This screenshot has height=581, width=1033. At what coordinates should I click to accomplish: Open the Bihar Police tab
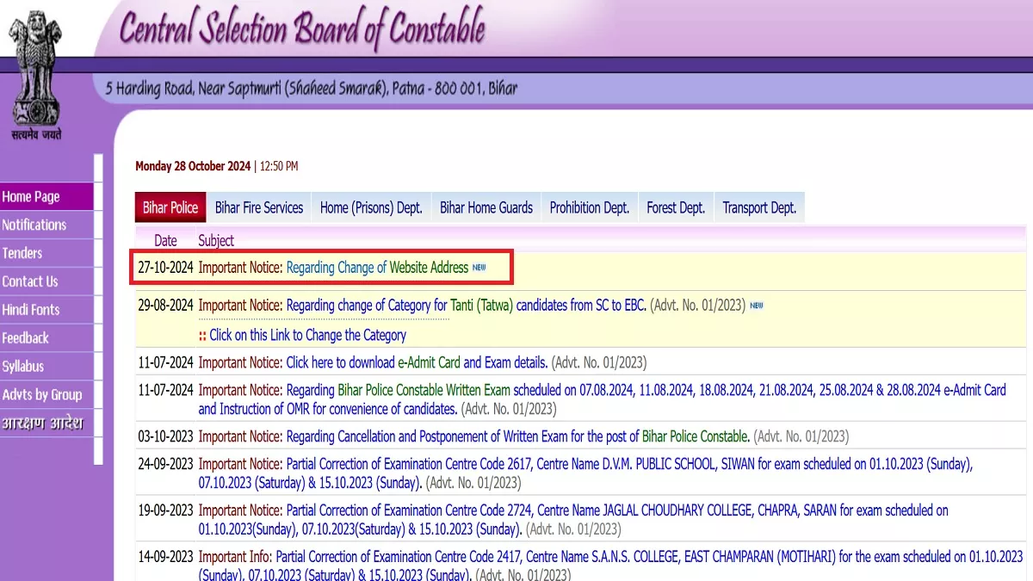point(170,207)
